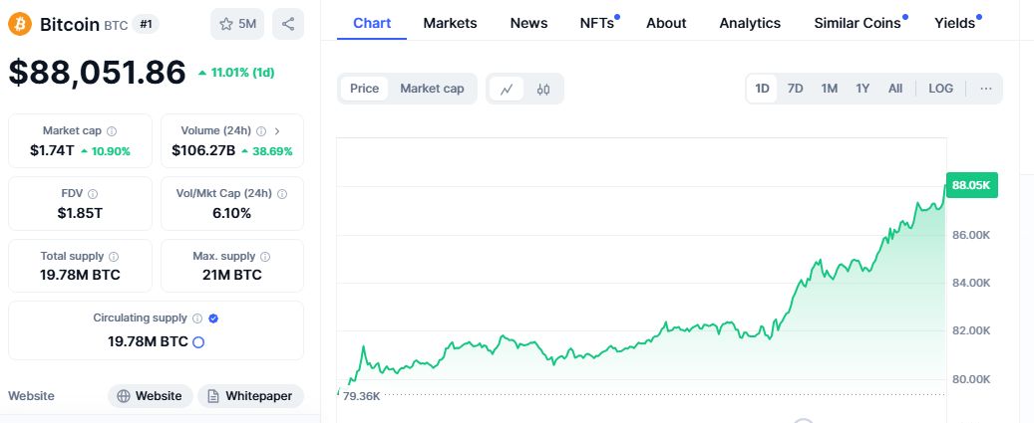Screen dimensions: 1034x423
Task: Click the Market cap info icon
Action: pos(112,130)
